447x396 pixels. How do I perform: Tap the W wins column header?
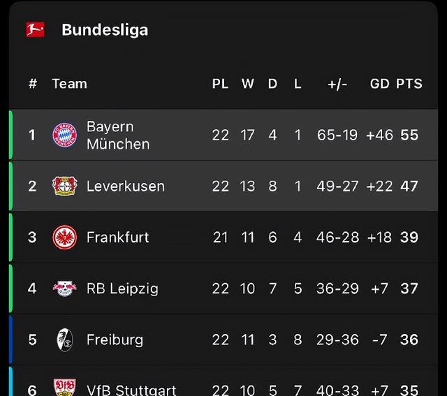click(x=248, y=84)
